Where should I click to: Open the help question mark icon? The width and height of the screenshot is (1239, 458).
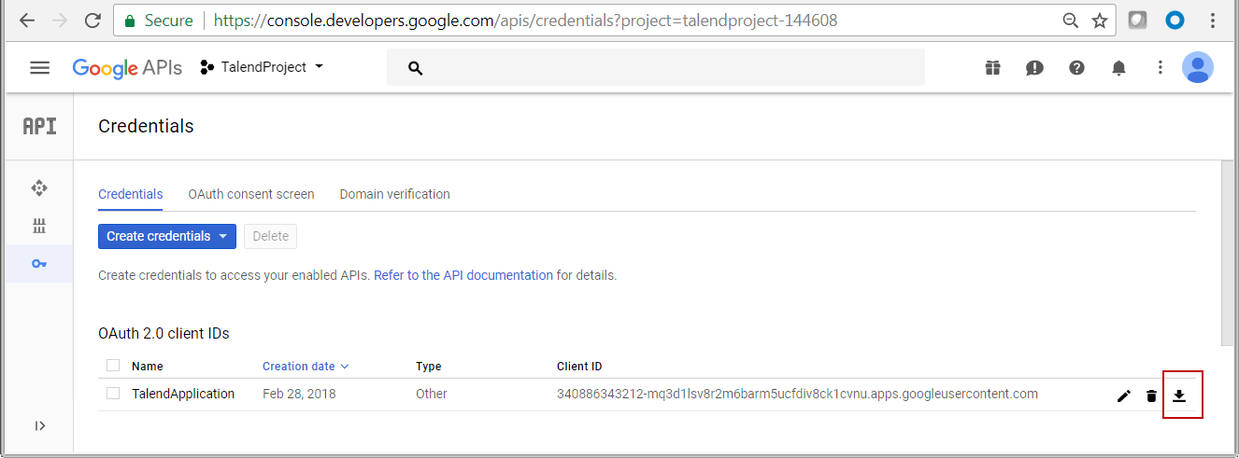1076,67
